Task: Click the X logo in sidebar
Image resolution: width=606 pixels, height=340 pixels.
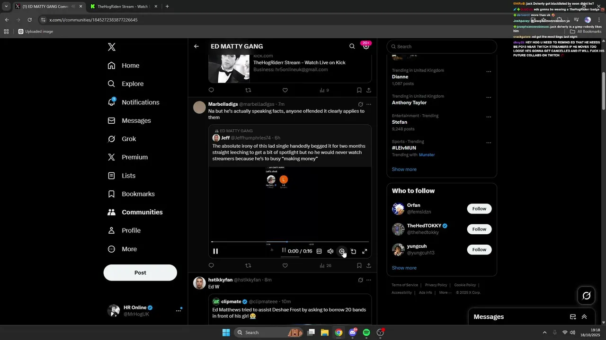Action: (x=112, y=47)
